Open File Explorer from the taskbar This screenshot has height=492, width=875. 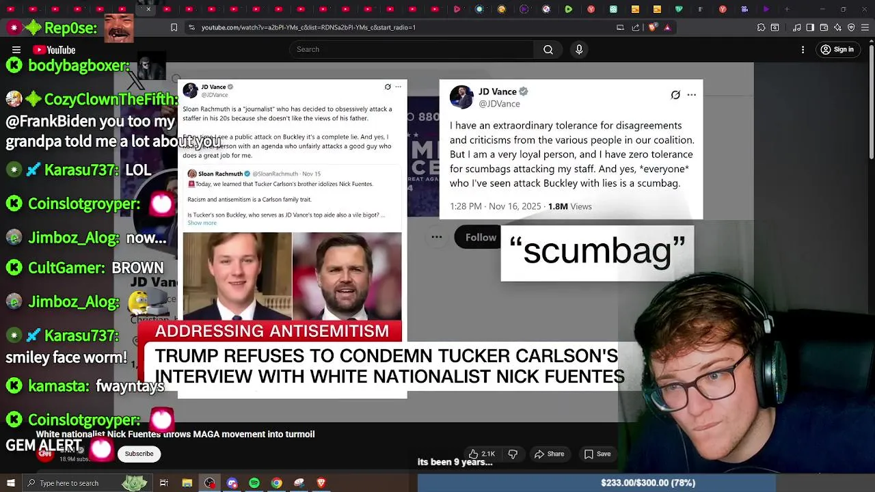tap(187, 483)
